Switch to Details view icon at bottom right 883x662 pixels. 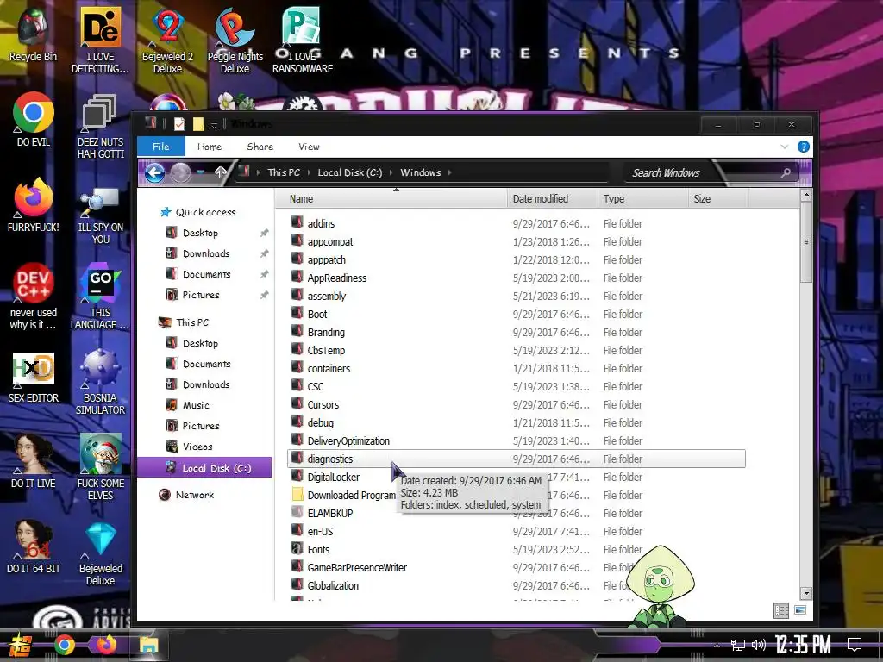781,610
